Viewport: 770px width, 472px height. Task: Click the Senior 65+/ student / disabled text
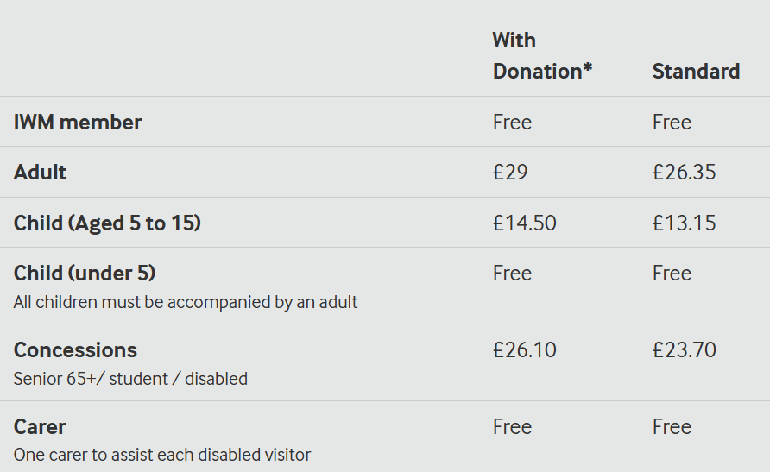130,379
